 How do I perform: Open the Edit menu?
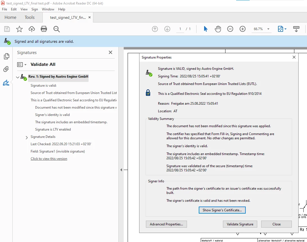[14, 9]
